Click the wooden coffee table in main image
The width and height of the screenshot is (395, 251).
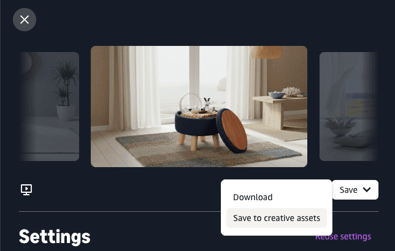(280, 111)
